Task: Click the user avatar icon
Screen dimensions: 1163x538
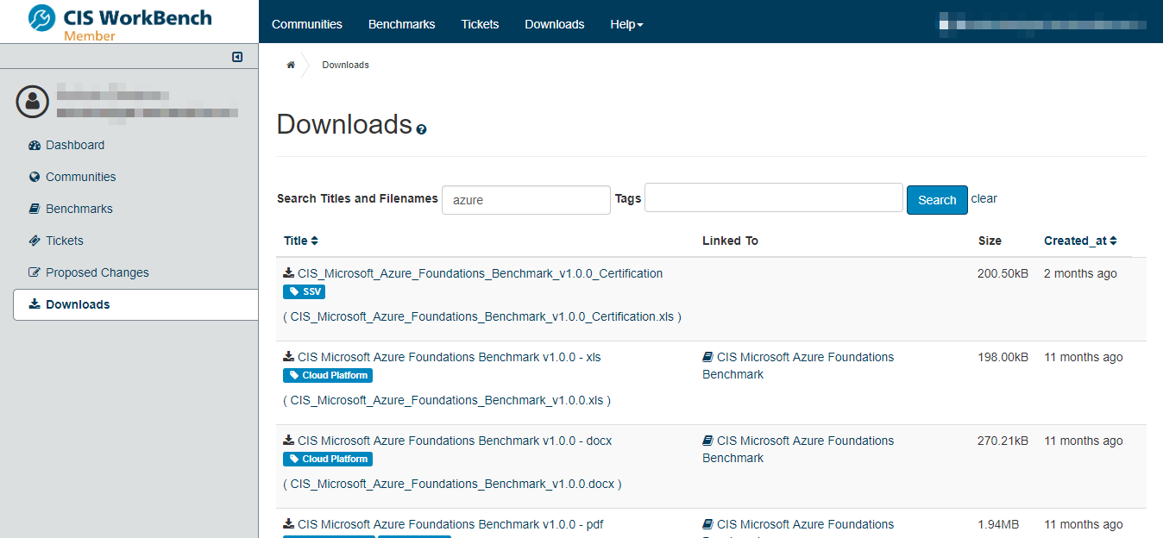Action: click(33, 102)
